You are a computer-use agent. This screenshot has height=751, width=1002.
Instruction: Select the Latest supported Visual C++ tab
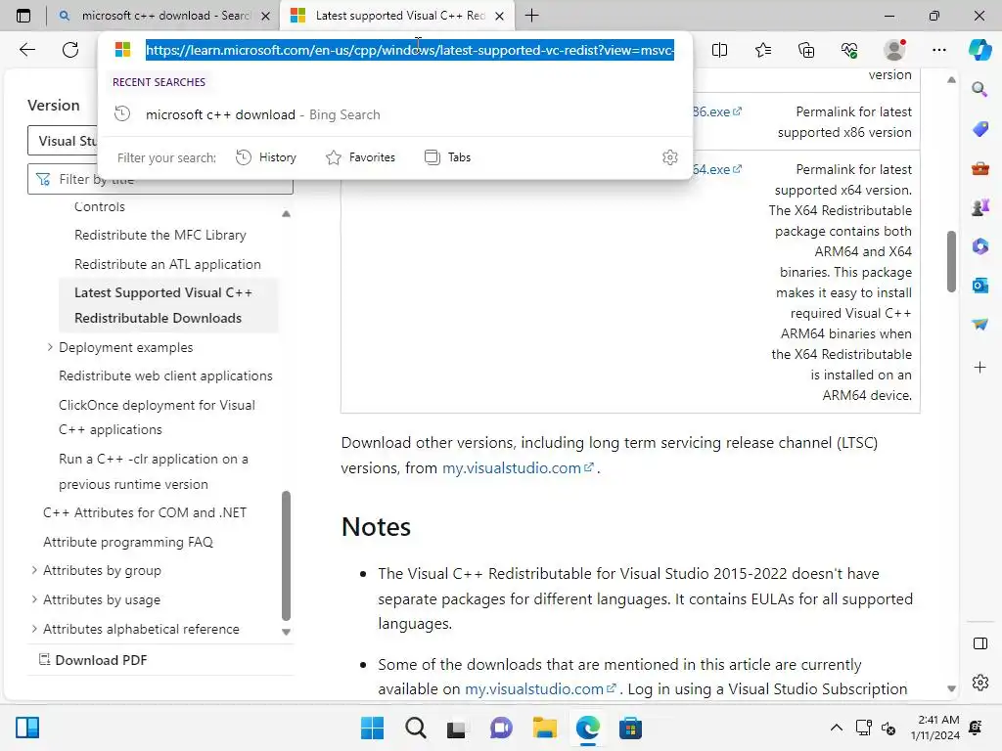point(398,16)
